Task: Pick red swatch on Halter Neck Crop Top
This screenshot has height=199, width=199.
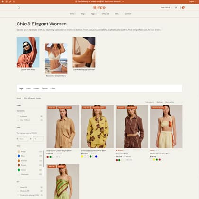Action: (x=160, y=160)
